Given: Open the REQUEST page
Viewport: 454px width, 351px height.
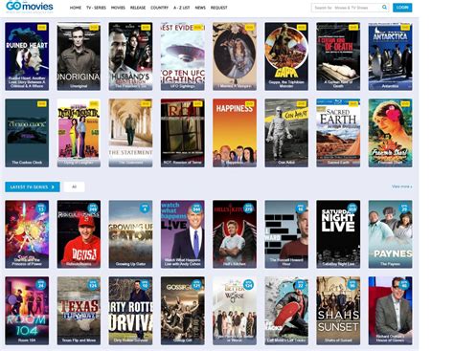Looking at the screenshot, I should [219, 8].
